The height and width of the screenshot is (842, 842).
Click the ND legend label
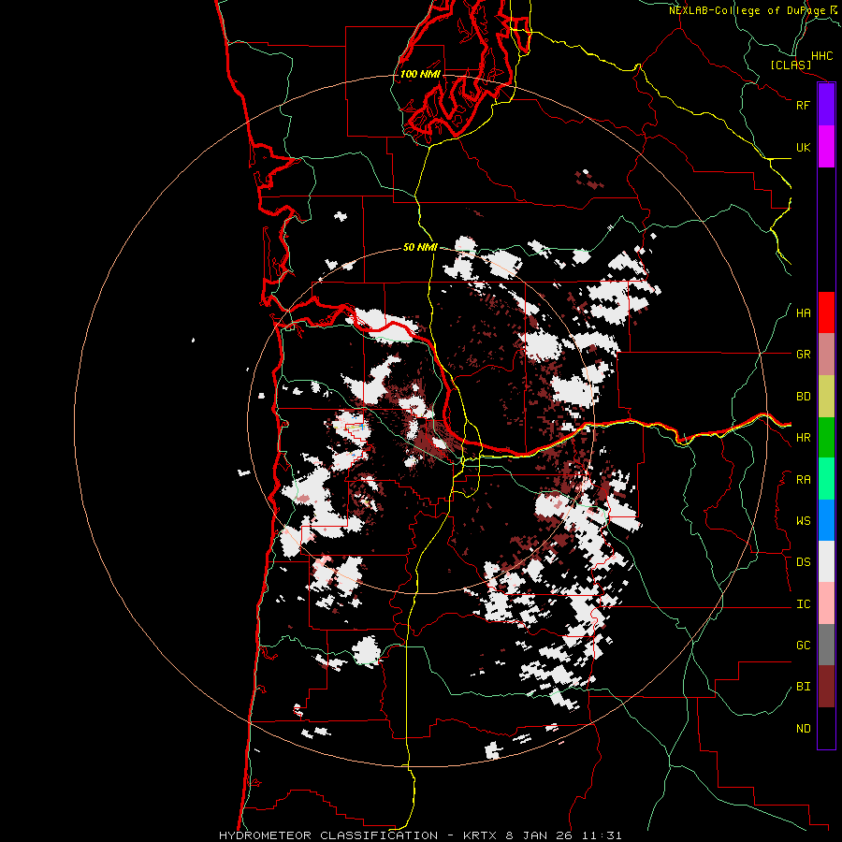(x=804, y=729)
